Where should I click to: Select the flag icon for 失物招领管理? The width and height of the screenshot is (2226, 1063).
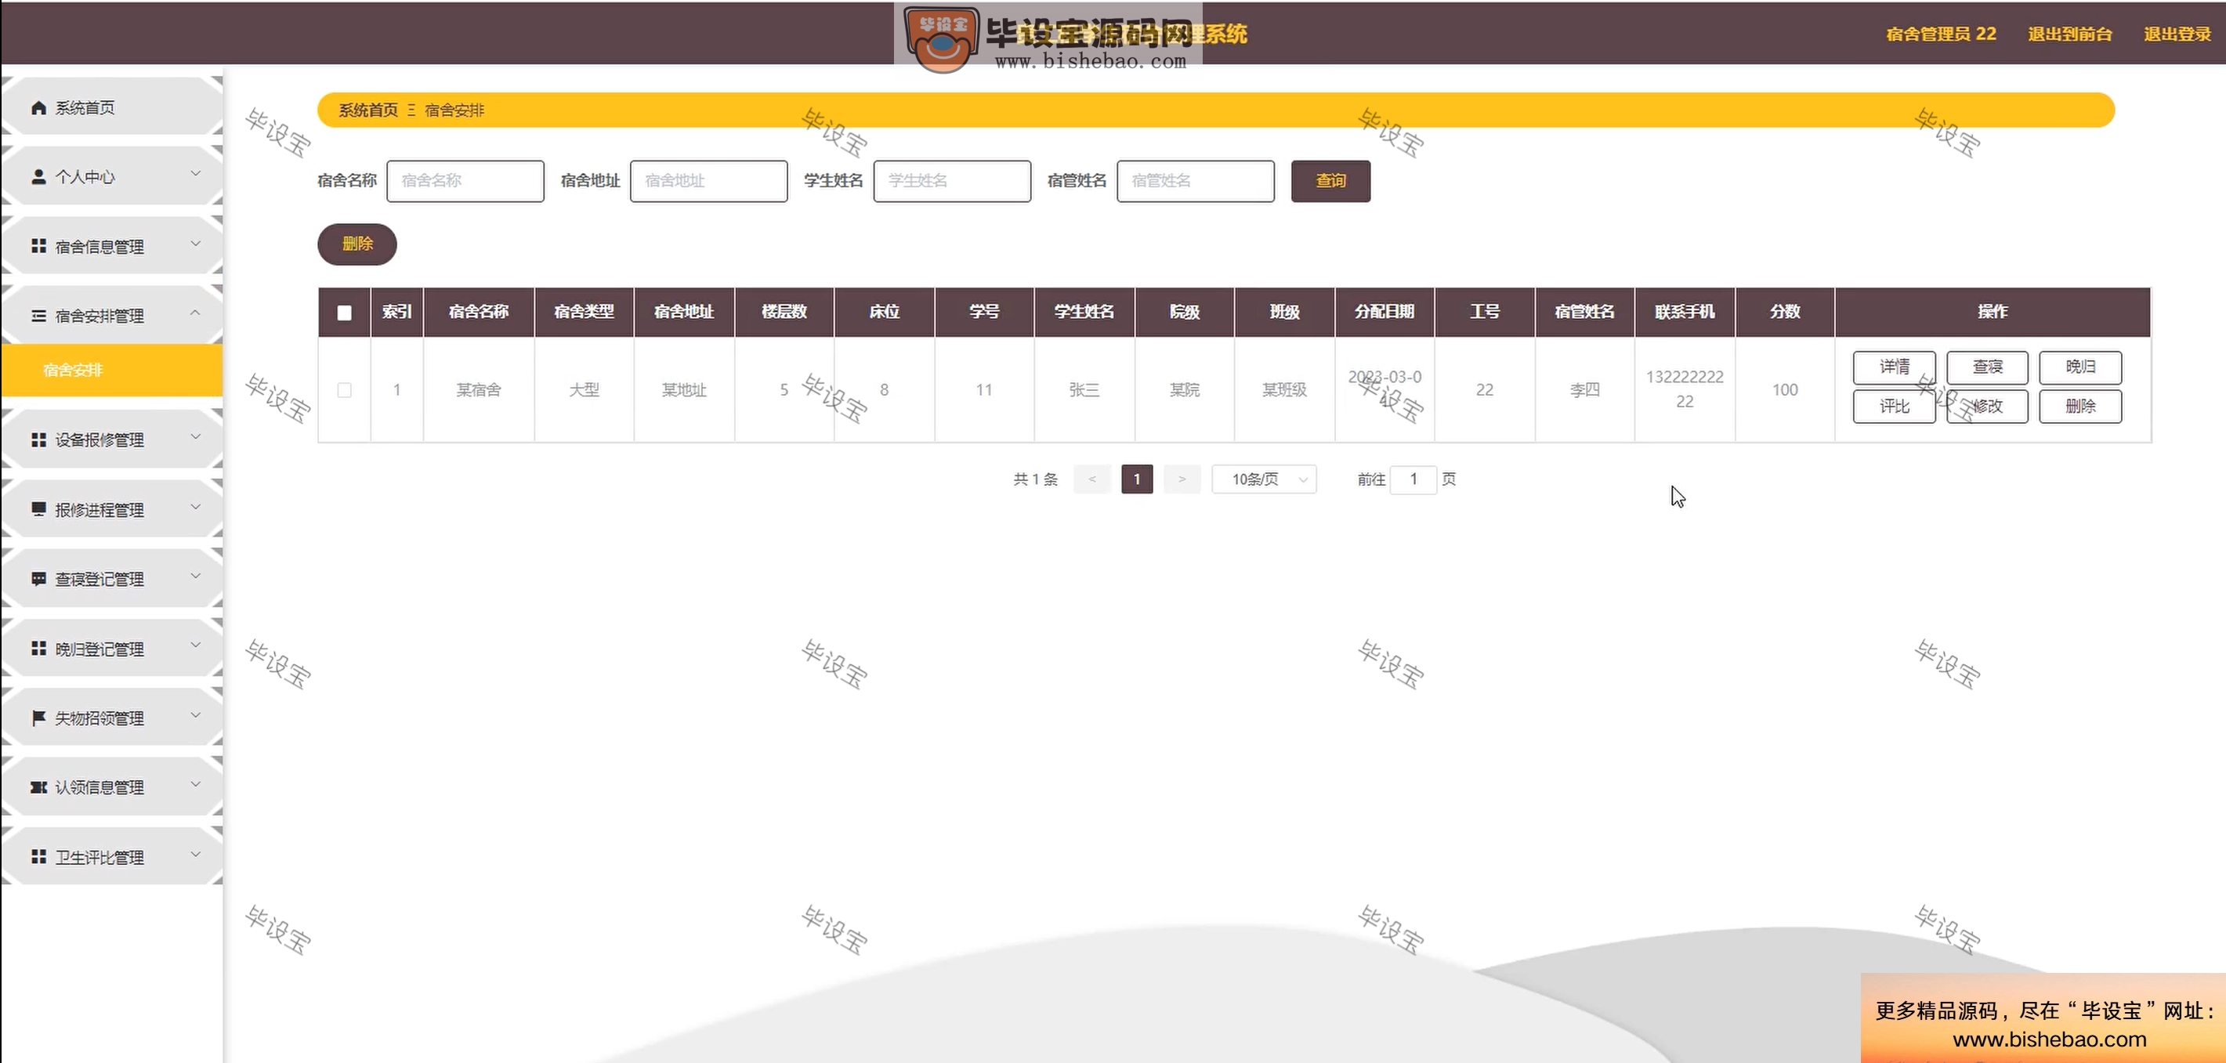tap(38, 718)
